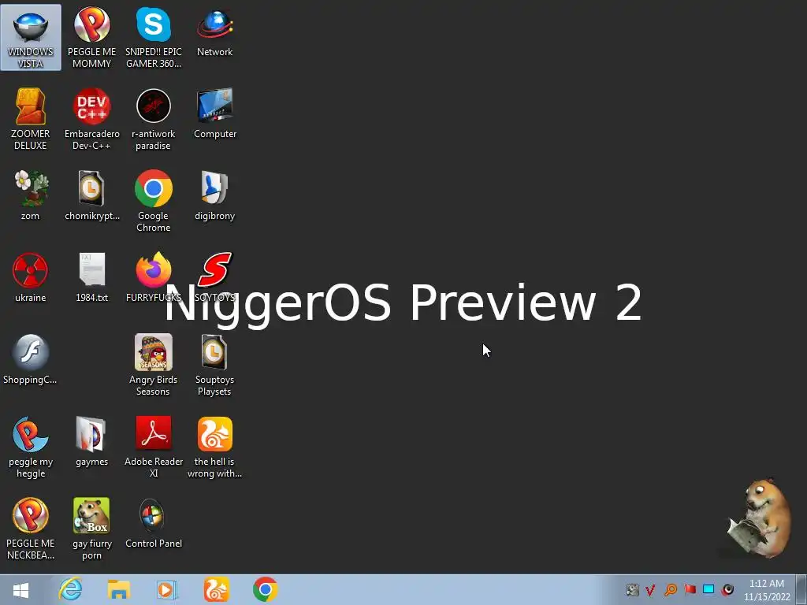807x605 pixels.
Task: Click the red speaker tray icon
Action: 727,589
